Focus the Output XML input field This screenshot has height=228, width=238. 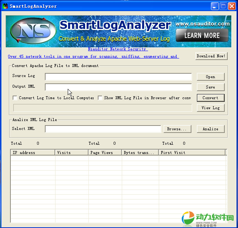118,87
